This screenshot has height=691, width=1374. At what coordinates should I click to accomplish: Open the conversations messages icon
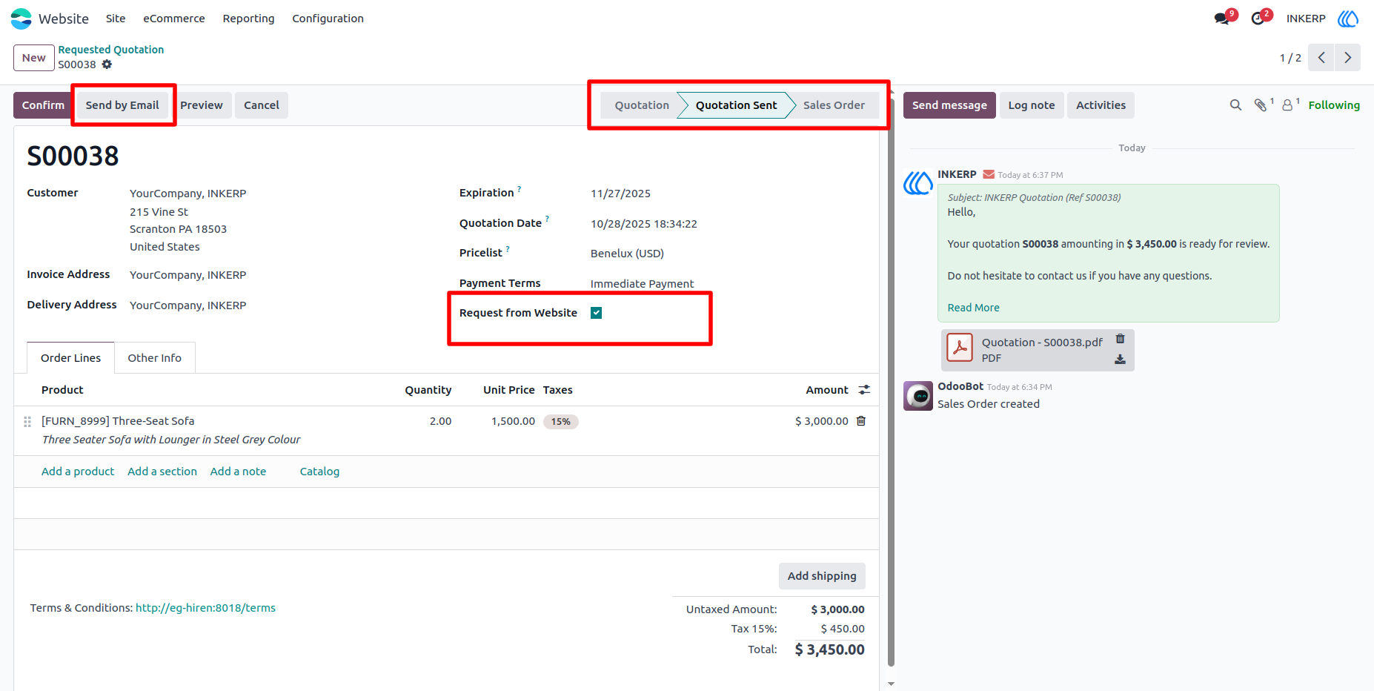[x=1222, y=19]
